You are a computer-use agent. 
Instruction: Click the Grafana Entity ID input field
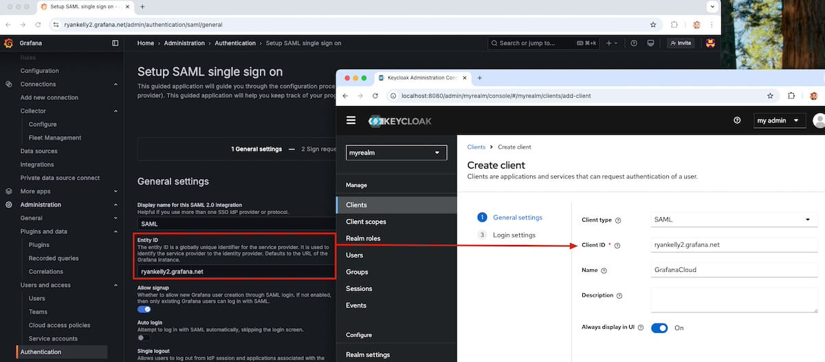click(235, 271)
